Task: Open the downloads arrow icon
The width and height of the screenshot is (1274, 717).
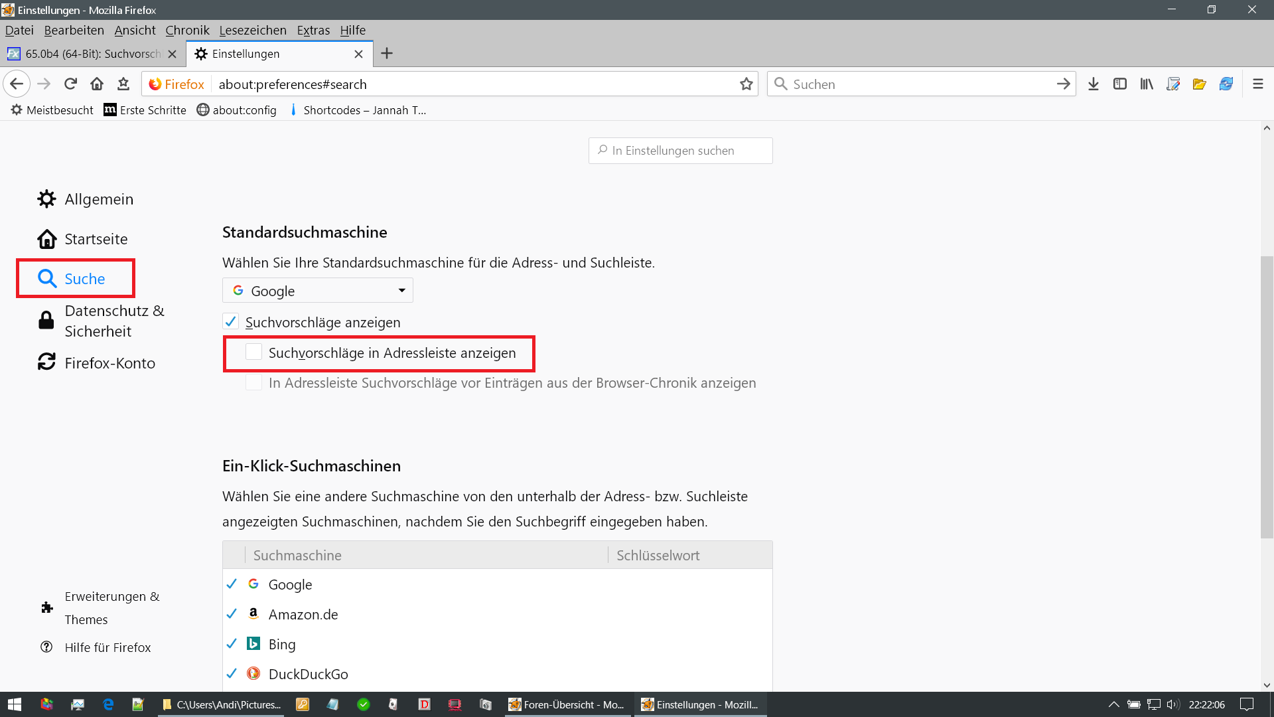Action: tap(1094, 84)
